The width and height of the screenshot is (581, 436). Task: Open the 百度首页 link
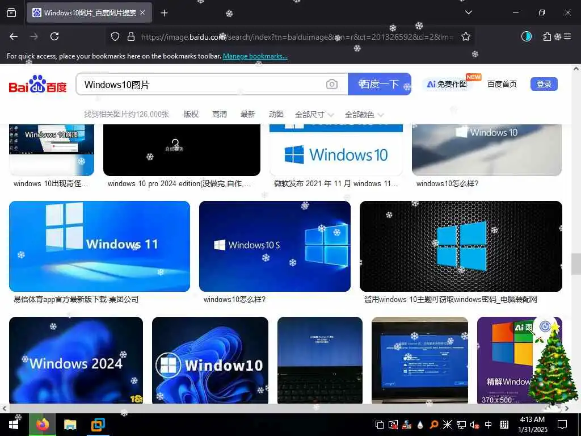(x=502, y=84)
